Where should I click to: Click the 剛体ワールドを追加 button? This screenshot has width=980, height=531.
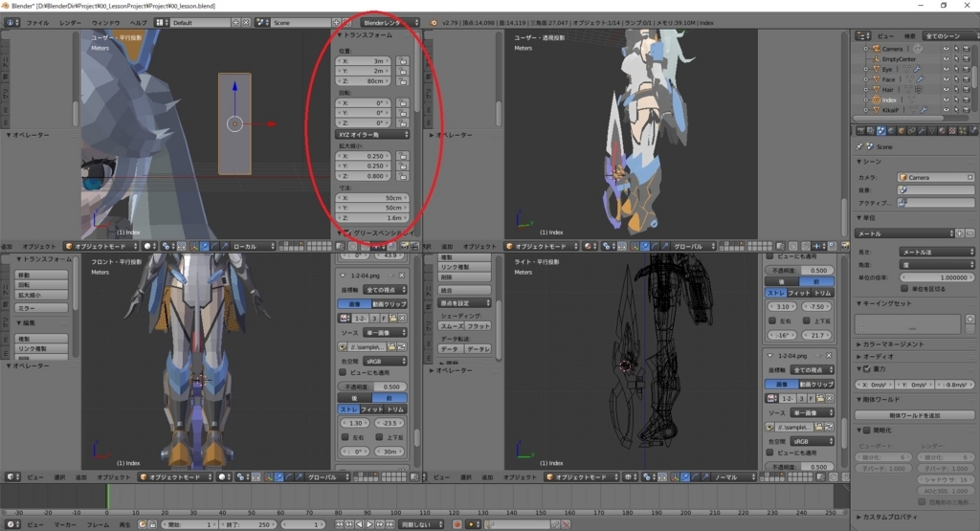tap(914, 415)
